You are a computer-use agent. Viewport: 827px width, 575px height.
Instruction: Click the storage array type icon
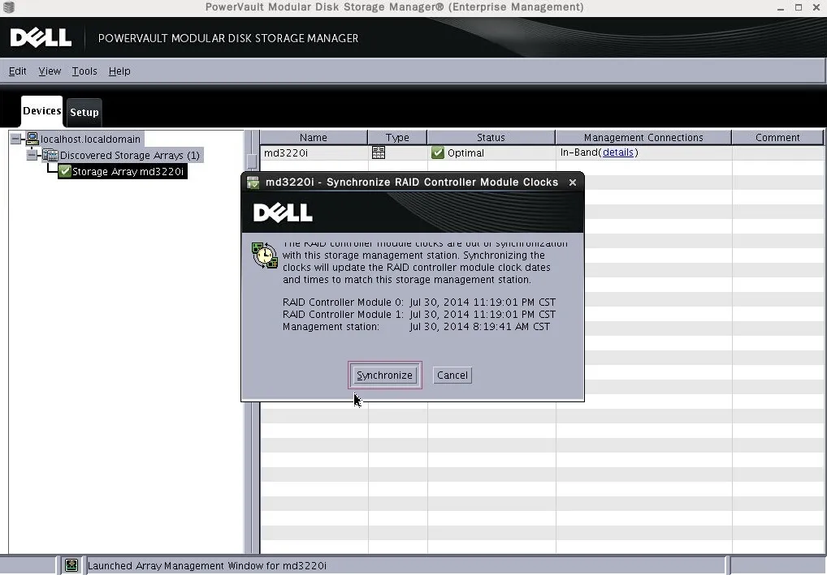tap(379, 152)
